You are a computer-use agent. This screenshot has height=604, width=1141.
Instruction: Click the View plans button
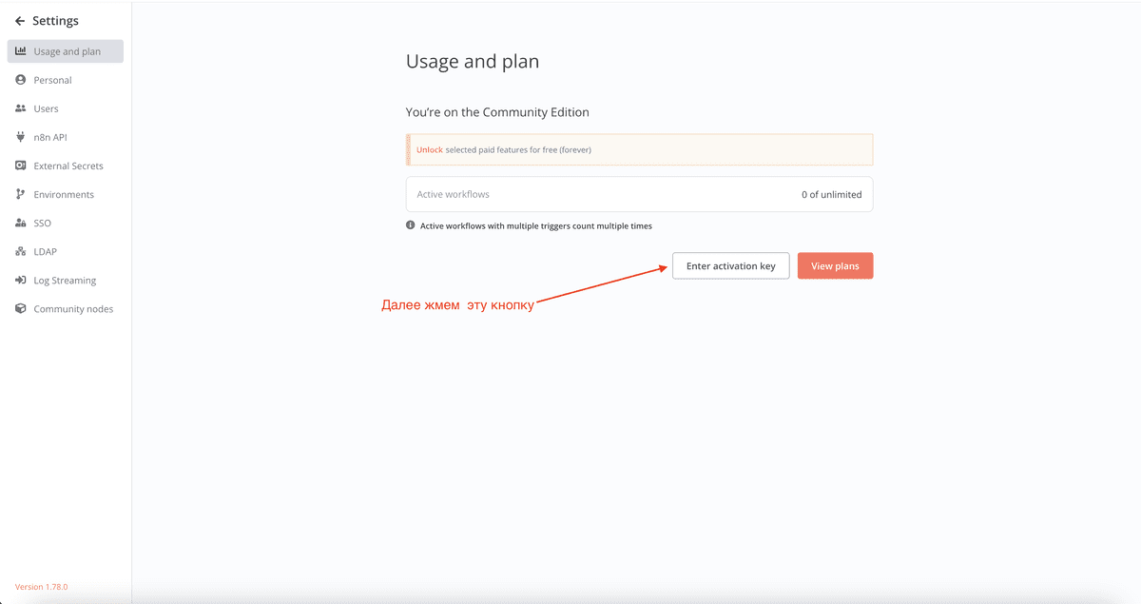tap(835, 266)
